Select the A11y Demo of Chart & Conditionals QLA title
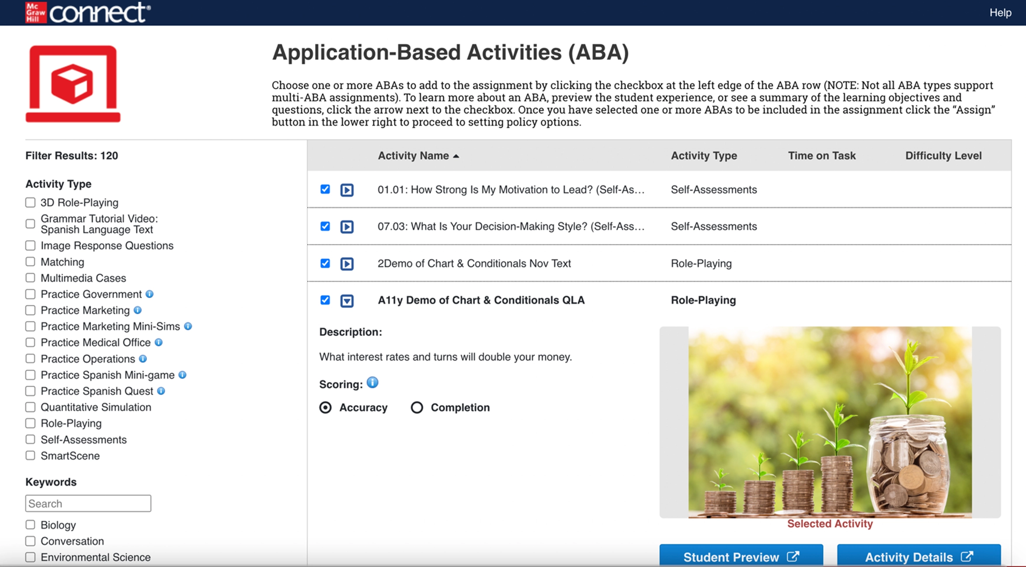This screenshot has width=1026, height=567. click(481, 300)
